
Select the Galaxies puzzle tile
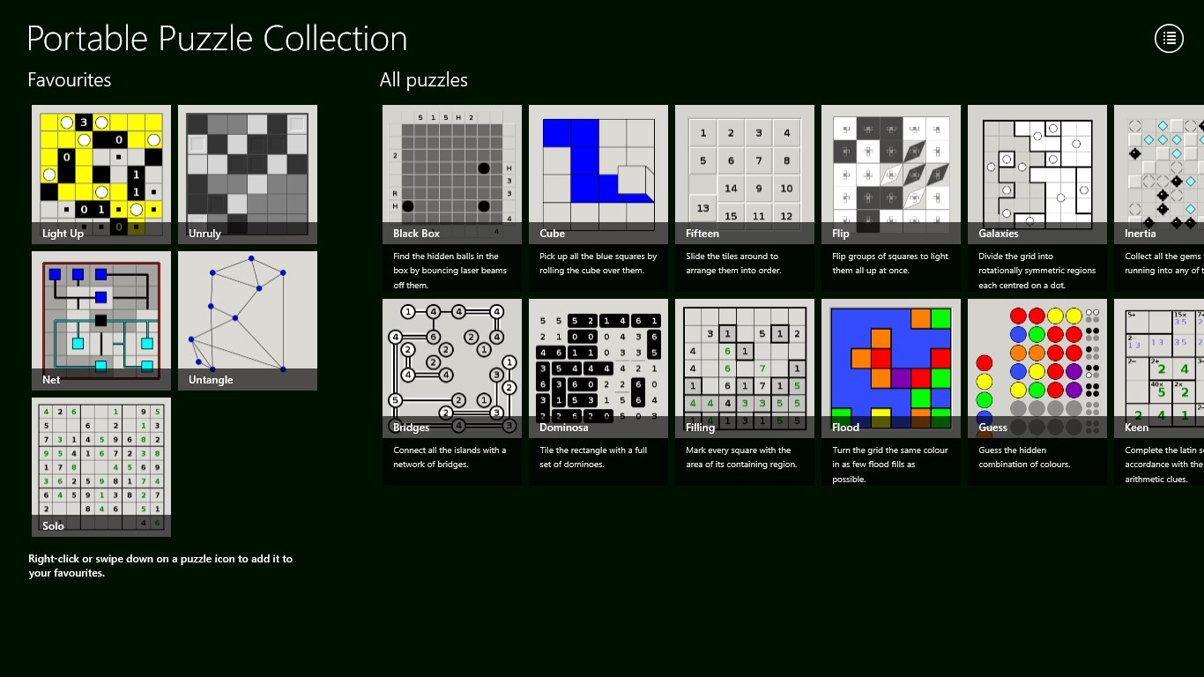[1037, 198]
